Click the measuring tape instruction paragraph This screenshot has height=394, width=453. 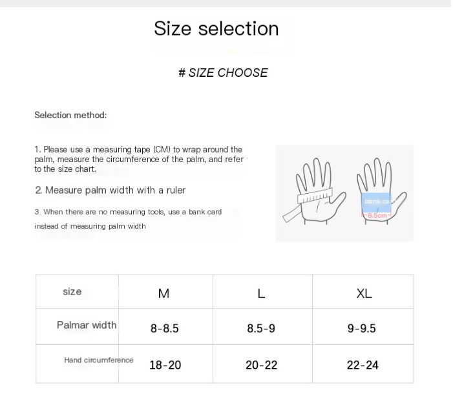point(139,159)
